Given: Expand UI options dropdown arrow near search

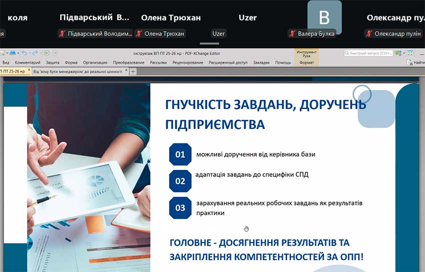Looking at the screenshot, I should (x=404, y=53).
